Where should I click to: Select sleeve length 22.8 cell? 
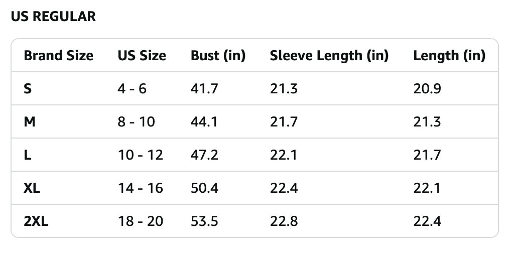[284, 221]
